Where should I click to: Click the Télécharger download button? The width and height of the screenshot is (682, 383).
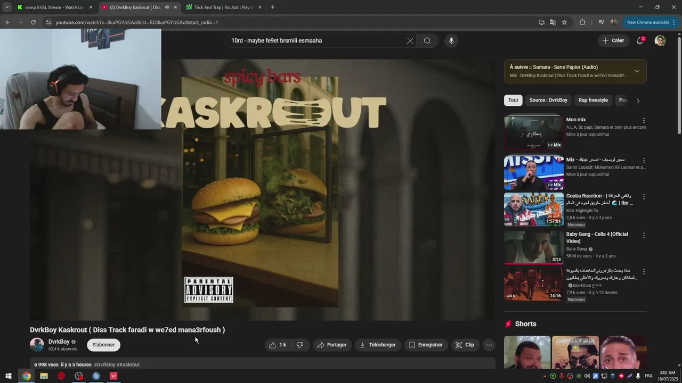378,345
